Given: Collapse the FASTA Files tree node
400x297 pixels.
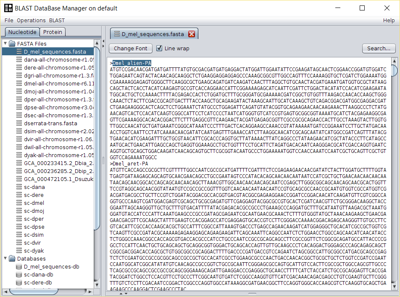Looking at the screenshot, I should (5, 44).
